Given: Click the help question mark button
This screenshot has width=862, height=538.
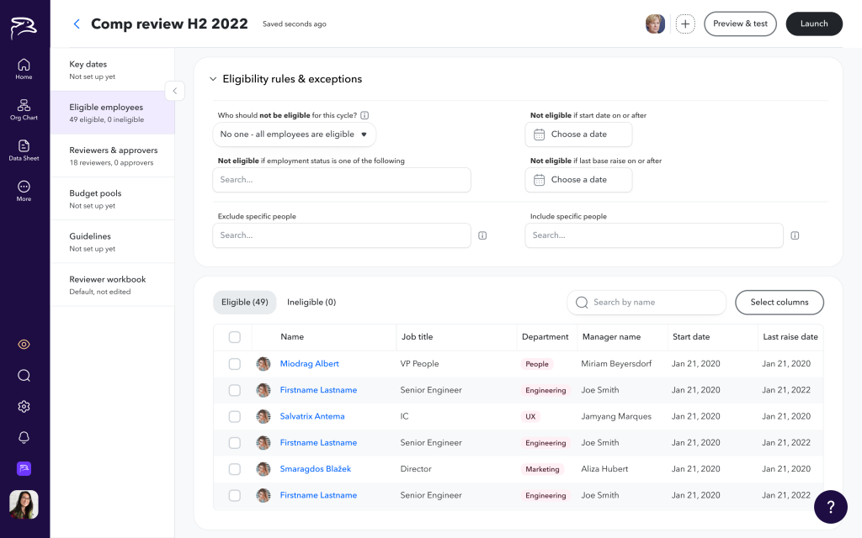Looking at the screenshot, I should [x=830, y=507].
